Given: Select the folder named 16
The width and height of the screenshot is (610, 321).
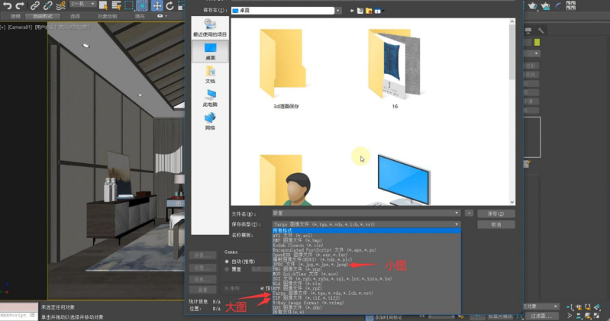Looking at the screenshot, I should (395, 69).
